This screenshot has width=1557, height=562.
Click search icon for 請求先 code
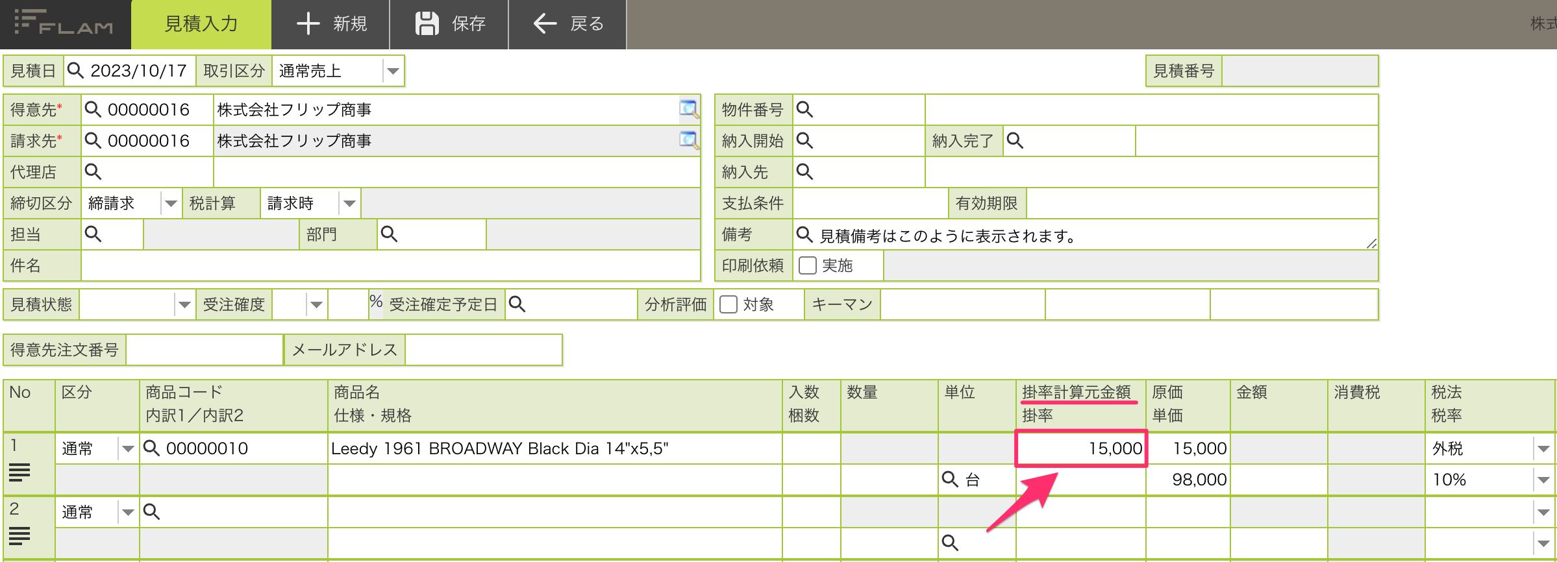[93, 141]
